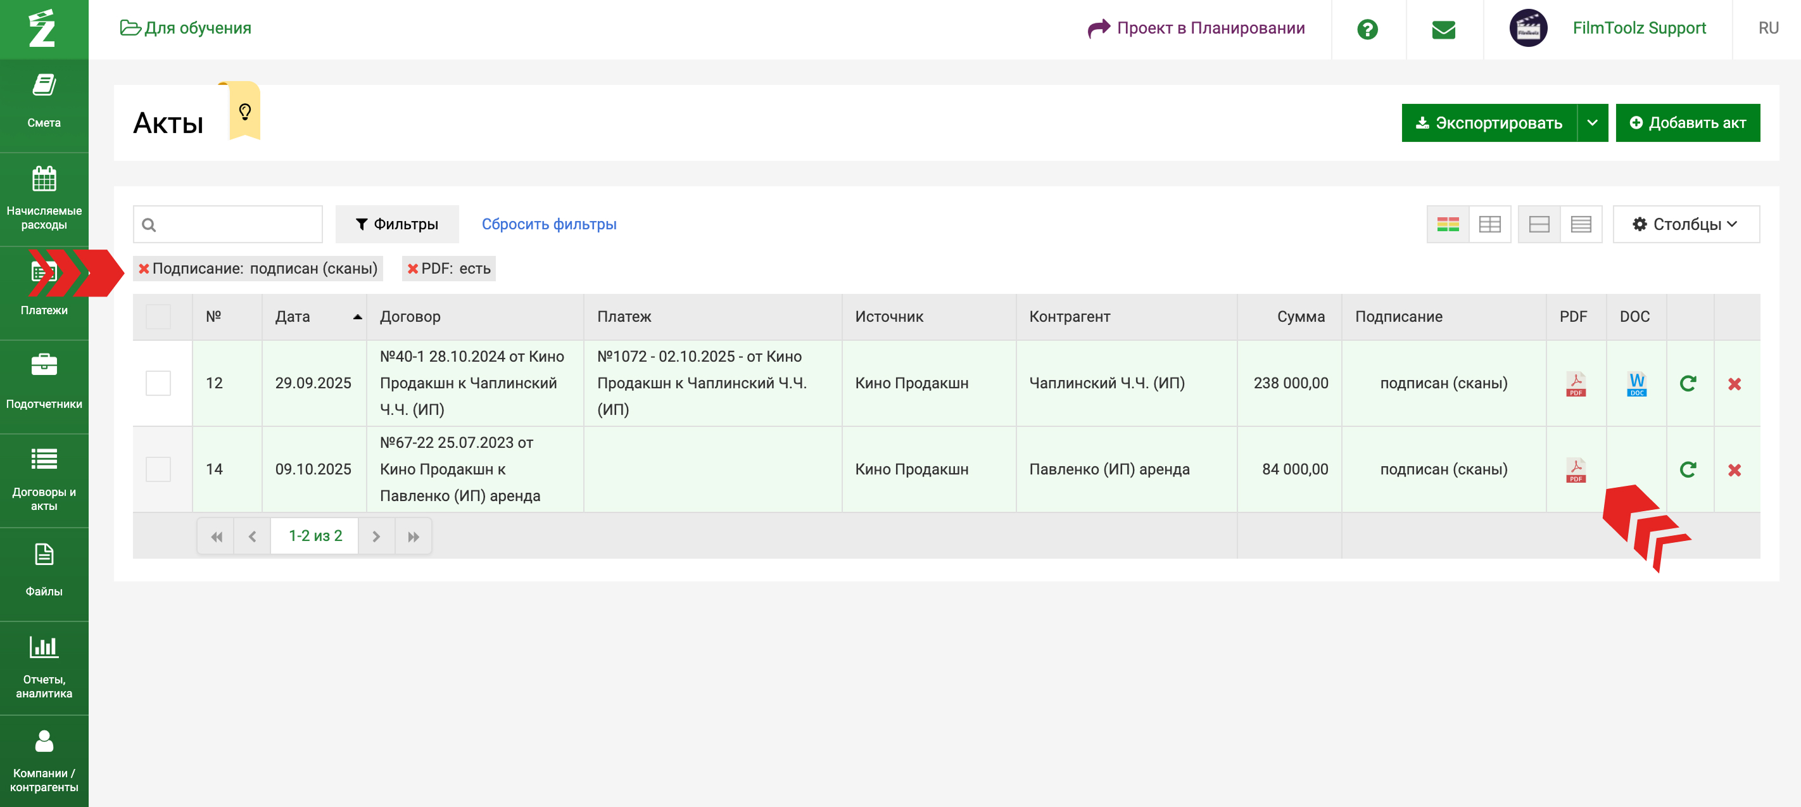Open the help question mark icon
The width and height of the screenshot is (1801, 807).
(1367, 29)
